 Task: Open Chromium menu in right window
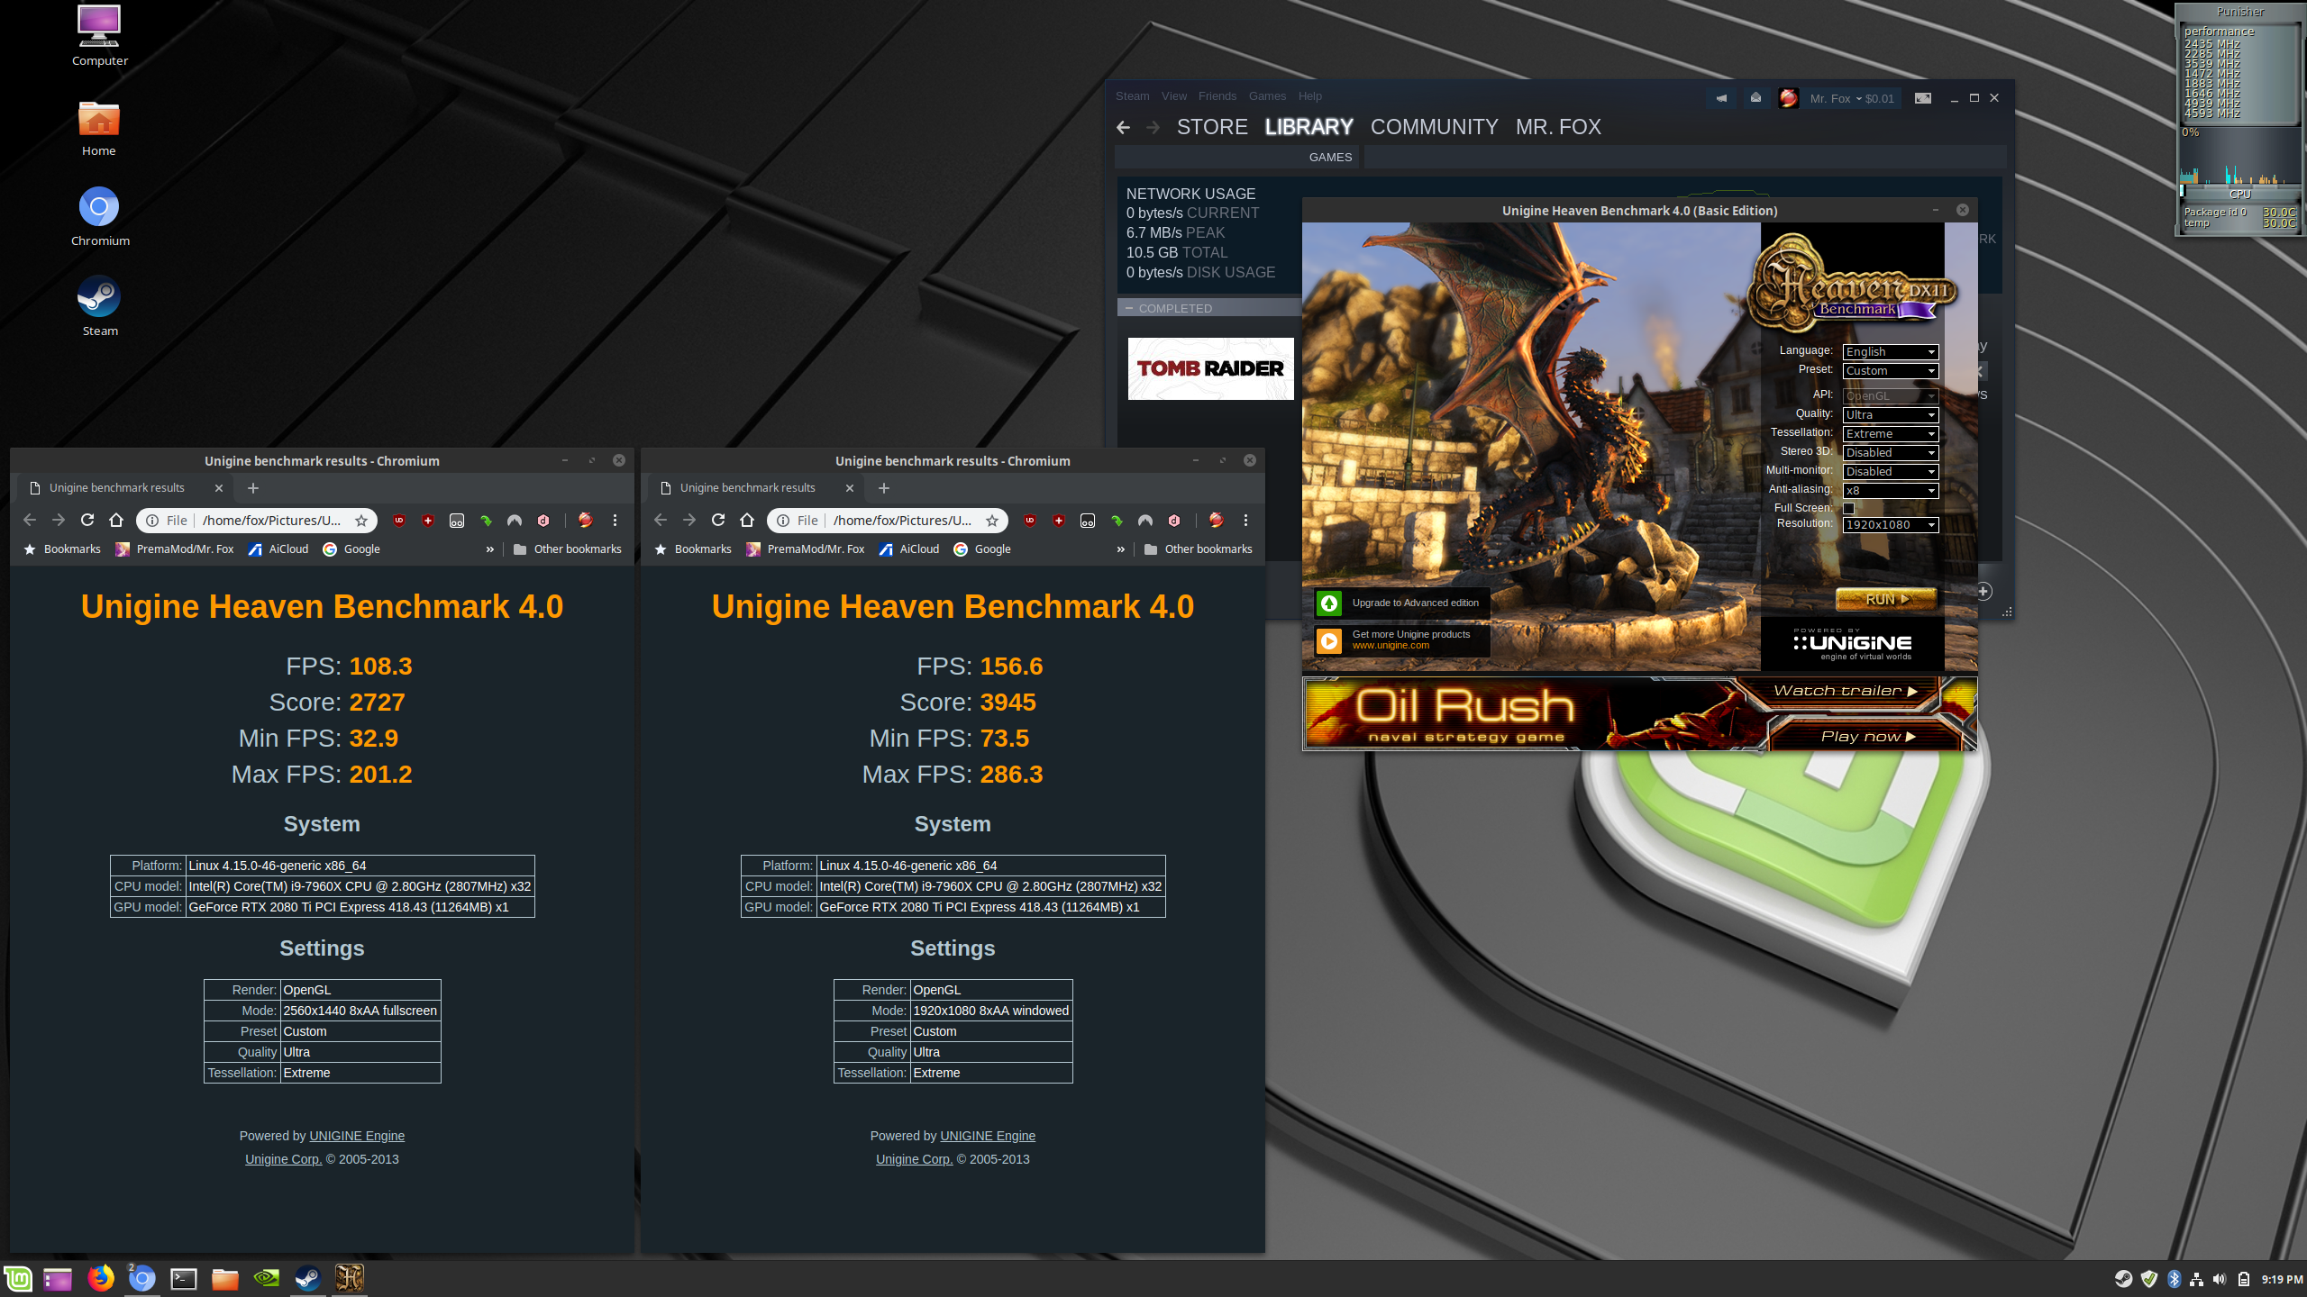point(1245,520)
